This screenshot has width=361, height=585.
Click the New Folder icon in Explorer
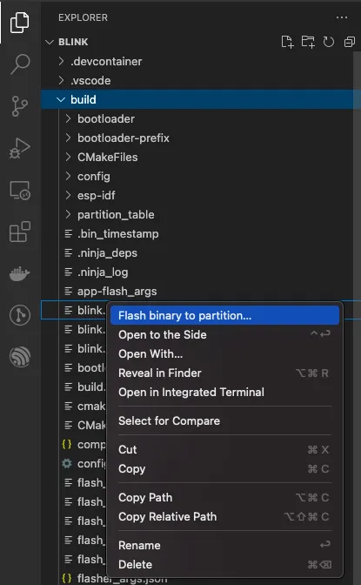click(308, 42)
